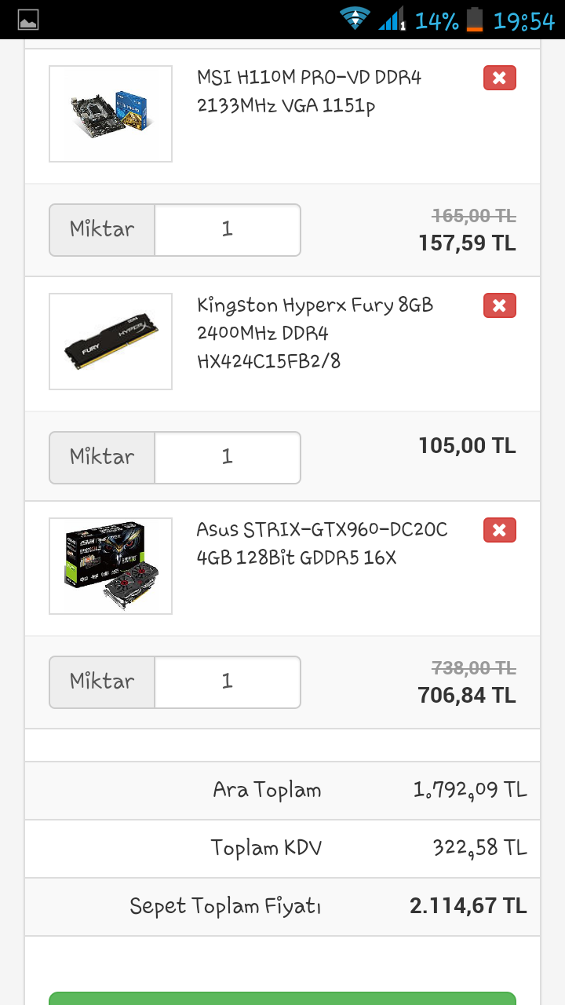
Task: Tap the picture notification icon in status bar
Action: tap(27, 20)
